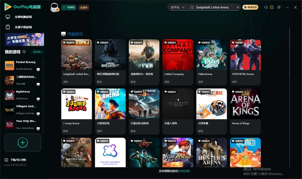Open the Arena of Kings card
302x179 pixels.
pos(245,112)
